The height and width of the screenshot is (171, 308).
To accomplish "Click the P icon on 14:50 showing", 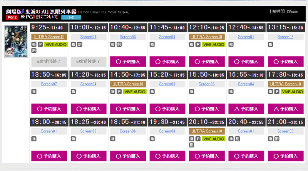I will (x=119, y=92).
